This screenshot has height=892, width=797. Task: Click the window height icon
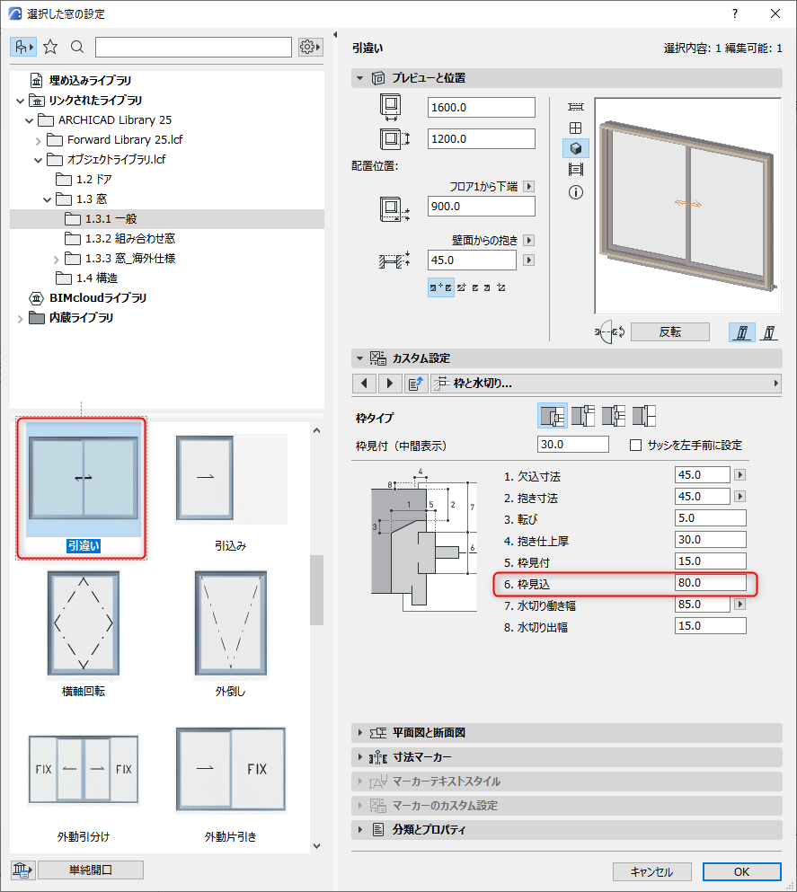click(394, 139)
